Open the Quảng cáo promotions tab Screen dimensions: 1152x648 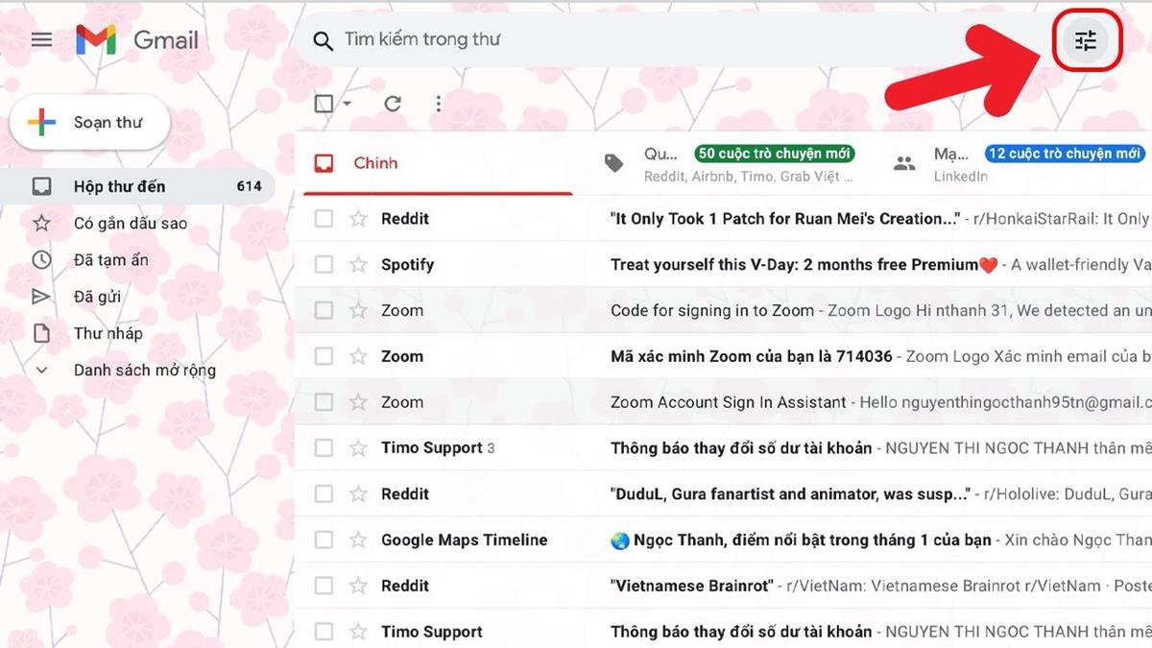click(x=730, y=163)
